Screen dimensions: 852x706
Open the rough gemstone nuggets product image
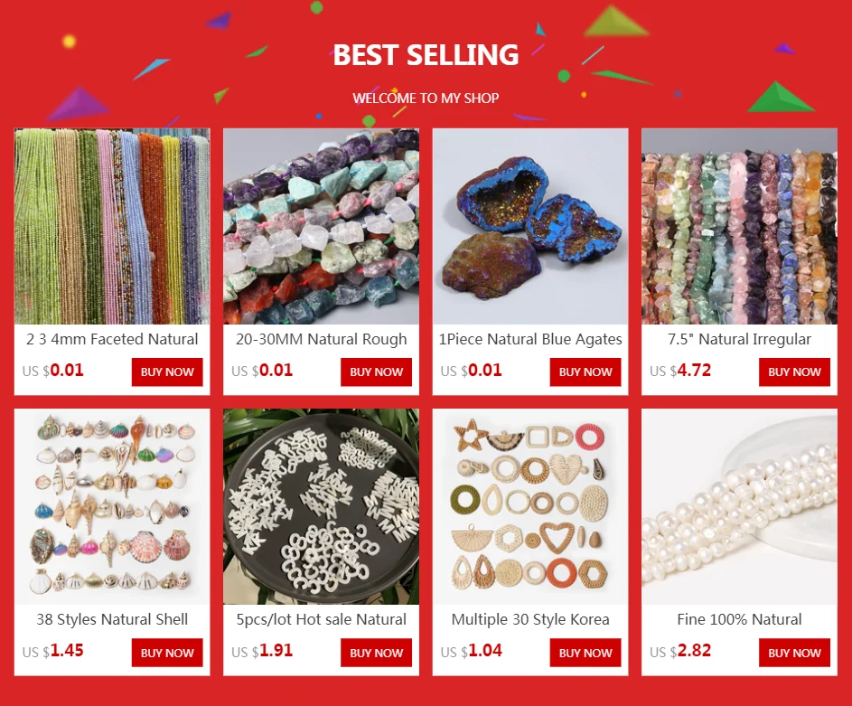click(x=321, y=226)
